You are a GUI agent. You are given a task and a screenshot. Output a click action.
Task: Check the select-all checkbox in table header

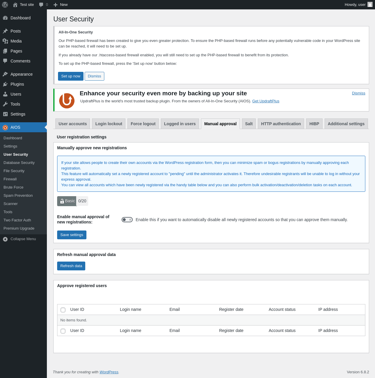coord(63,310)
